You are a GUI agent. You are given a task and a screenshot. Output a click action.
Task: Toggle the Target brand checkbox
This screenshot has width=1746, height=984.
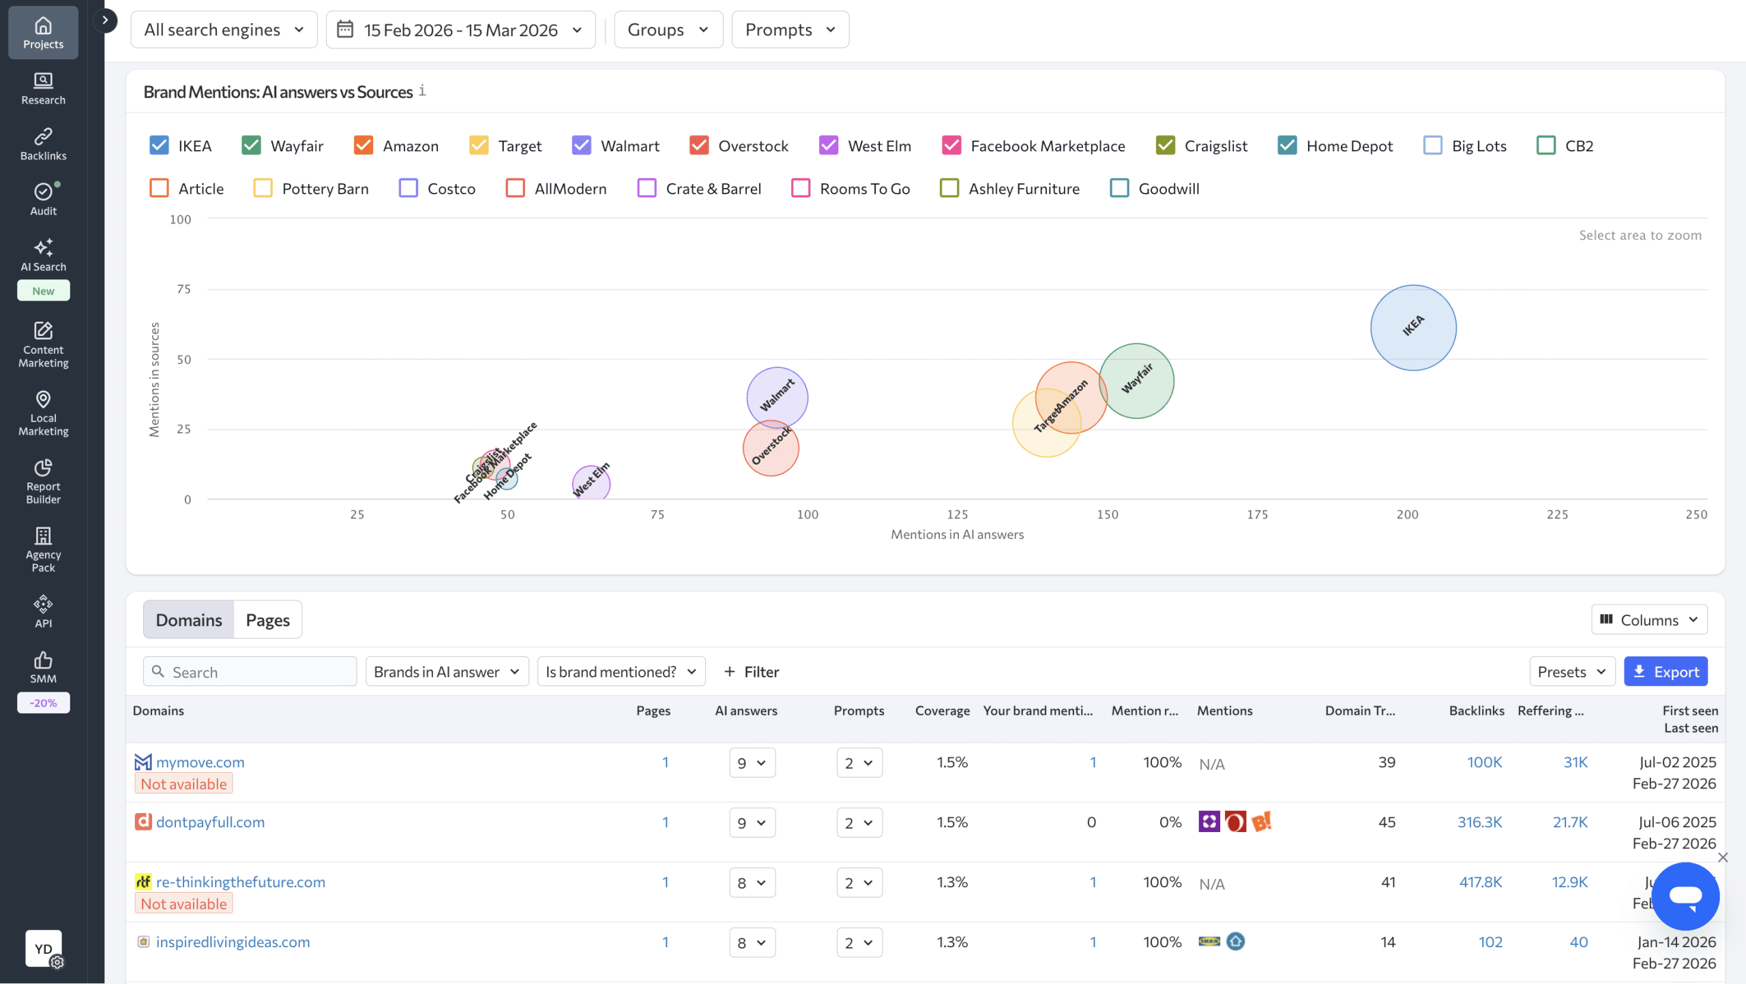point(479,145)
